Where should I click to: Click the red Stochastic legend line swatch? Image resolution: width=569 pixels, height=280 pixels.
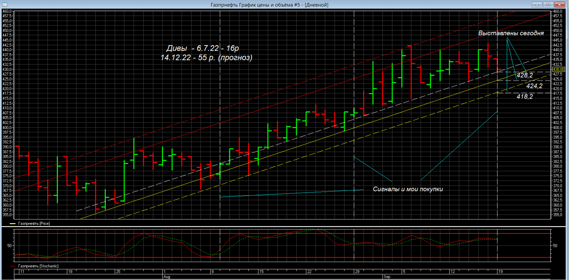13,266
